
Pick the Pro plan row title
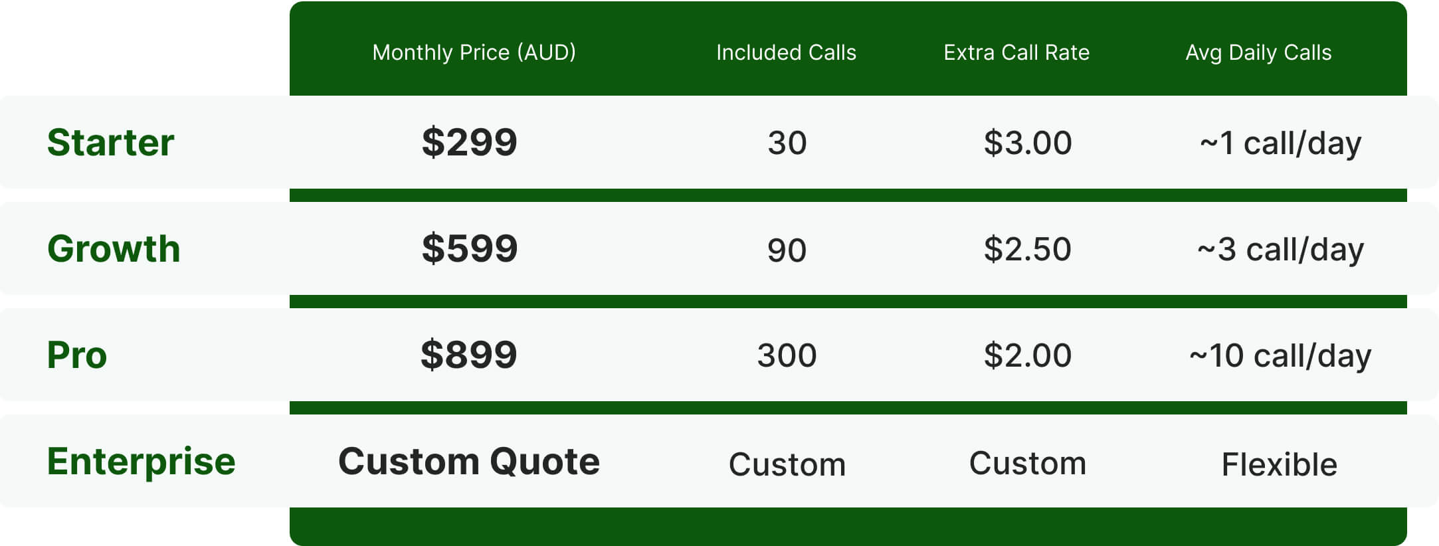(x=77, y=355)
